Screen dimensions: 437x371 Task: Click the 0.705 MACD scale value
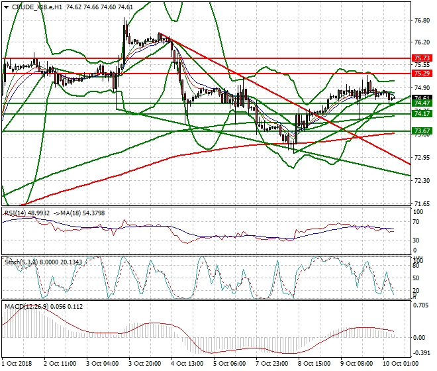pyautogui.click(x=422, y=305)
